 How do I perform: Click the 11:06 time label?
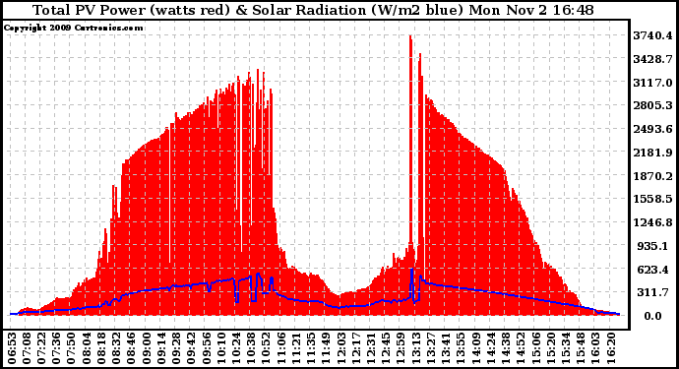[x=281, y=348]
